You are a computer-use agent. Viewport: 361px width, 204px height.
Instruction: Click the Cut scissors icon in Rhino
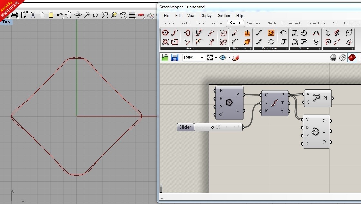[x=33, y=15]
